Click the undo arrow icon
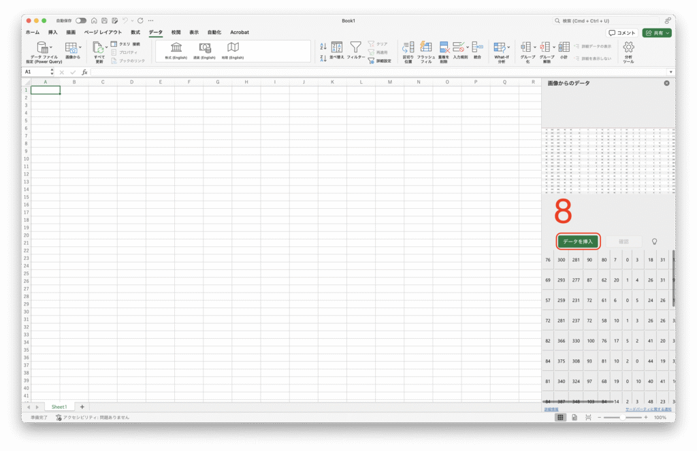This screenshot has width=697, height=451. pos(125,20)
